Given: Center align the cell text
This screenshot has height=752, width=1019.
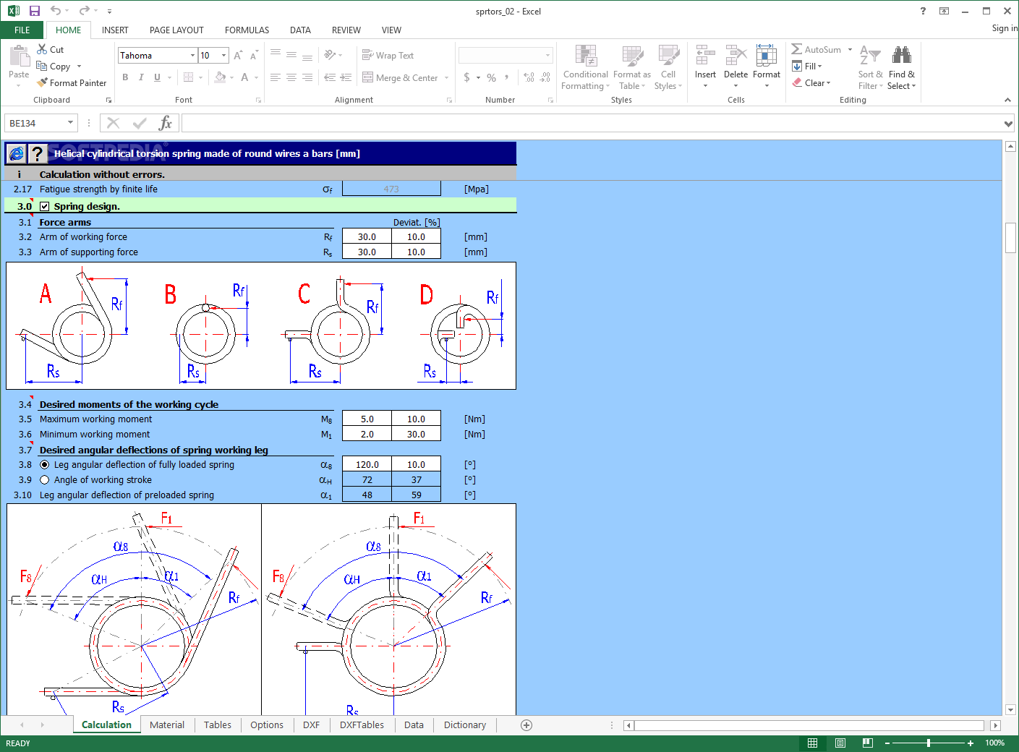Looking at the screenshot, I should [291, 77].
